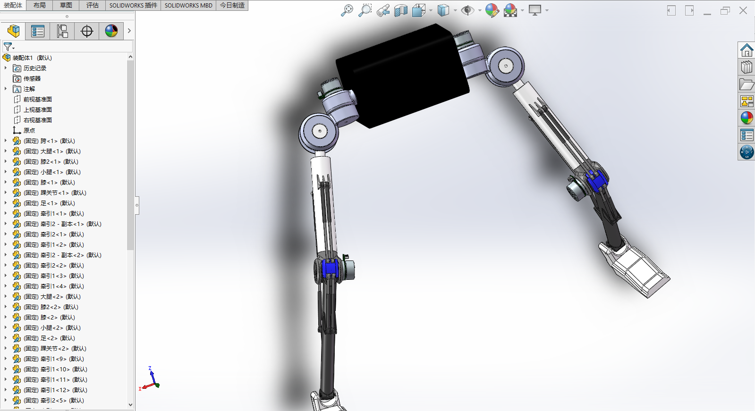
Task: Click the Display Style cube icon
Action: (443, 10)
